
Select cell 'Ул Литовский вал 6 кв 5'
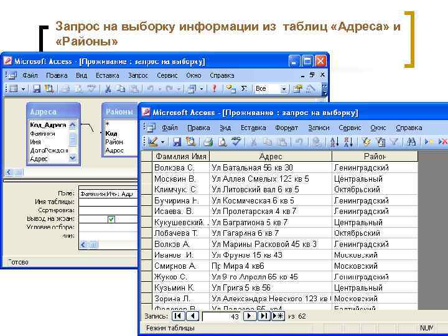coord(271,190)
